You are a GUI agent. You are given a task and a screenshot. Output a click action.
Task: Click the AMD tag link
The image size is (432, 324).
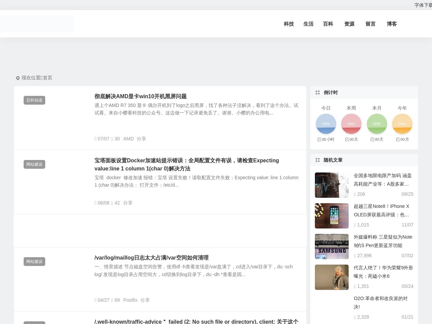[x=128, y=139]
